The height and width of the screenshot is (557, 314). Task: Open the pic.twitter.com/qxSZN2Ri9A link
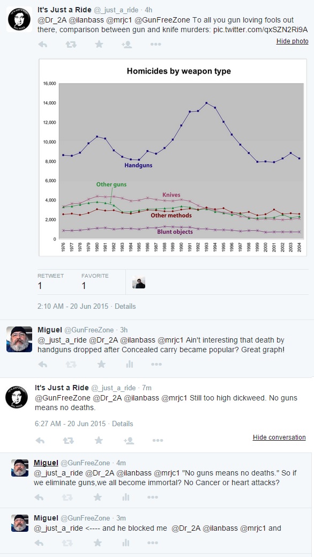[x=260, y=29]
